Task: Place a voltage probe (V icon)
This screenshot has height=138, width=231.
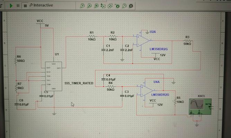Action: (82, 6)
